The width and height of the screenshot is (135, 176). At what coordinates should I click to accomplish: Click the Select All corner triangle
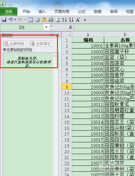point(67,34)
